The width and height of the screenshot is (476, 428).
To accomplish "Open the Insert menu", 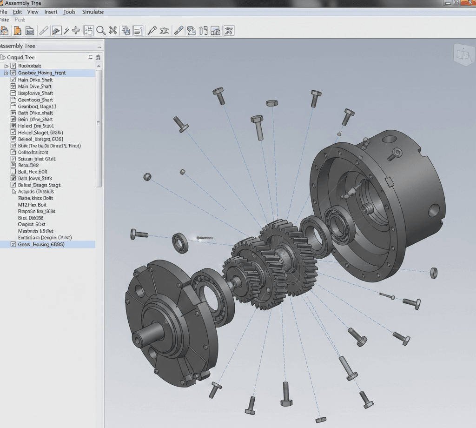I will coord(51,12).
